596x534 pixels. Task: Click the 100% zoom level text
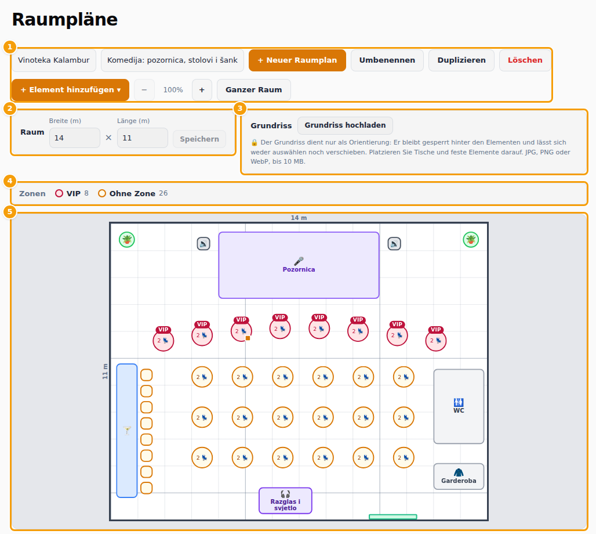(173, 90)
